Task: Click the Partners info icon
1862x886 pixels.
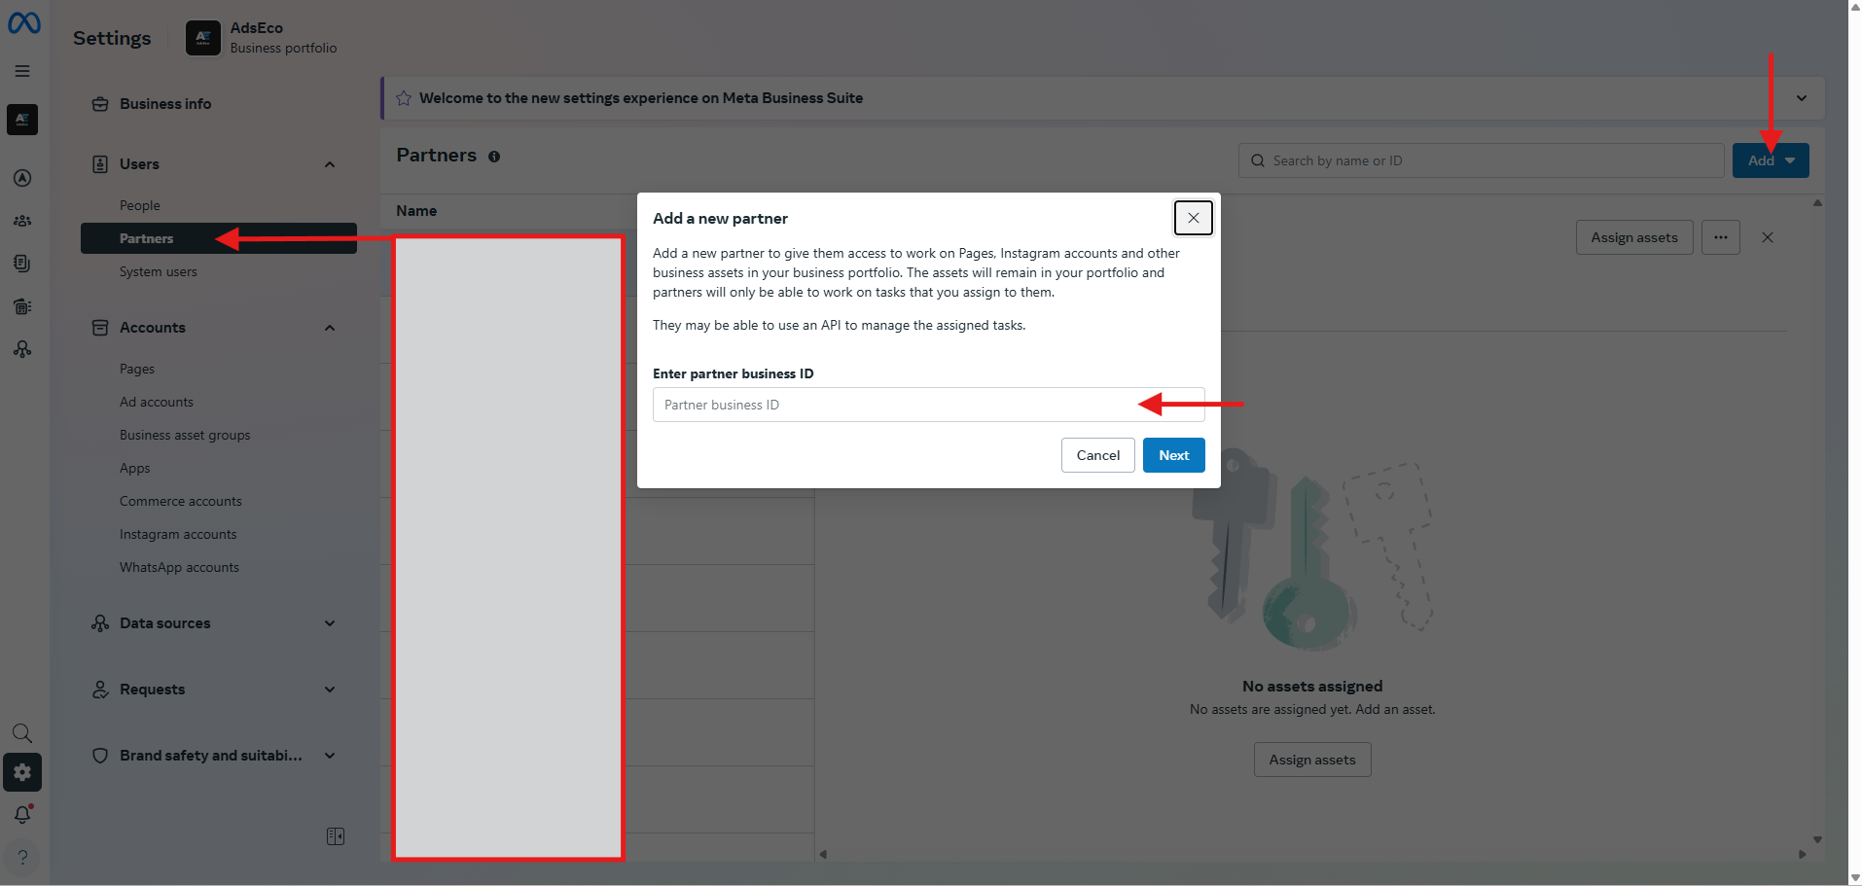Action: (494, 157)
